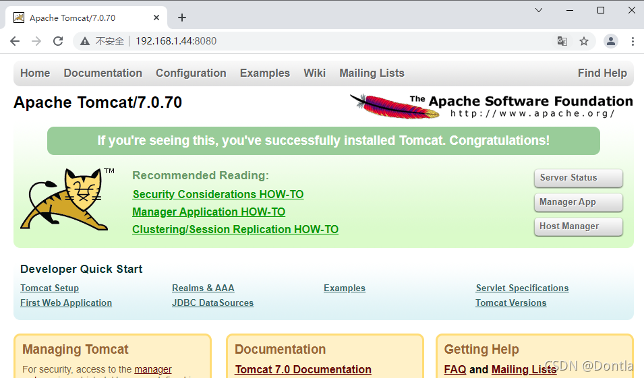Click the browser back arrow
The image size is (644, 378).
tap(15, 41)
